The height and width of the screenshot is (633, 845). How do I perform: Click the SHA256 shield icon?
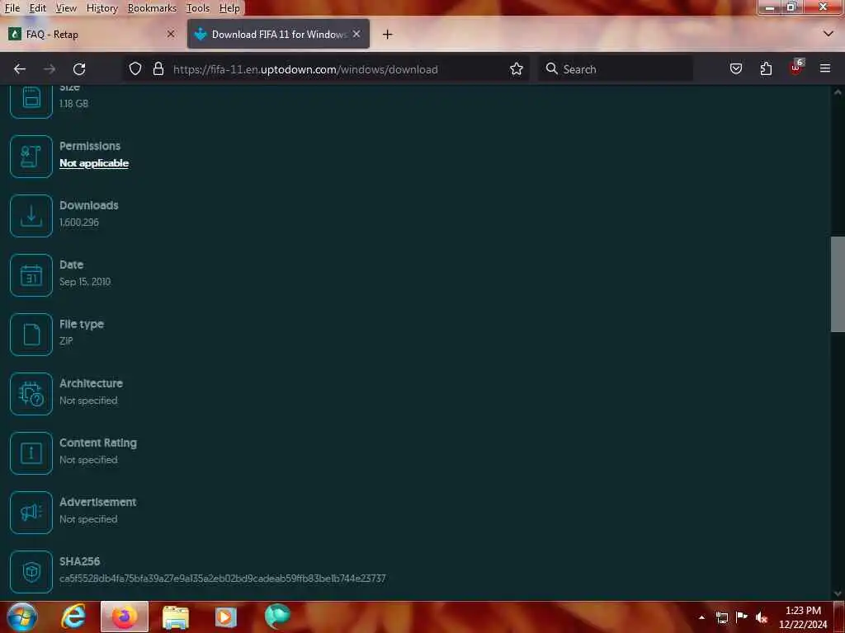tap(31, 572)
